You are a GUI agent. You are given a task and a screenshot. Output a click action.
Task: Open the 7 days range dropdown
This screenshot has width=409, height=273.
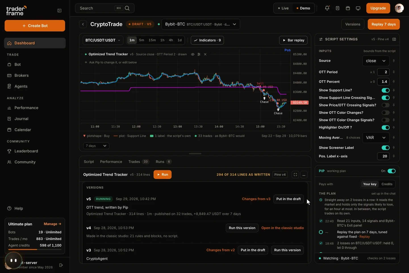[96, 146]
